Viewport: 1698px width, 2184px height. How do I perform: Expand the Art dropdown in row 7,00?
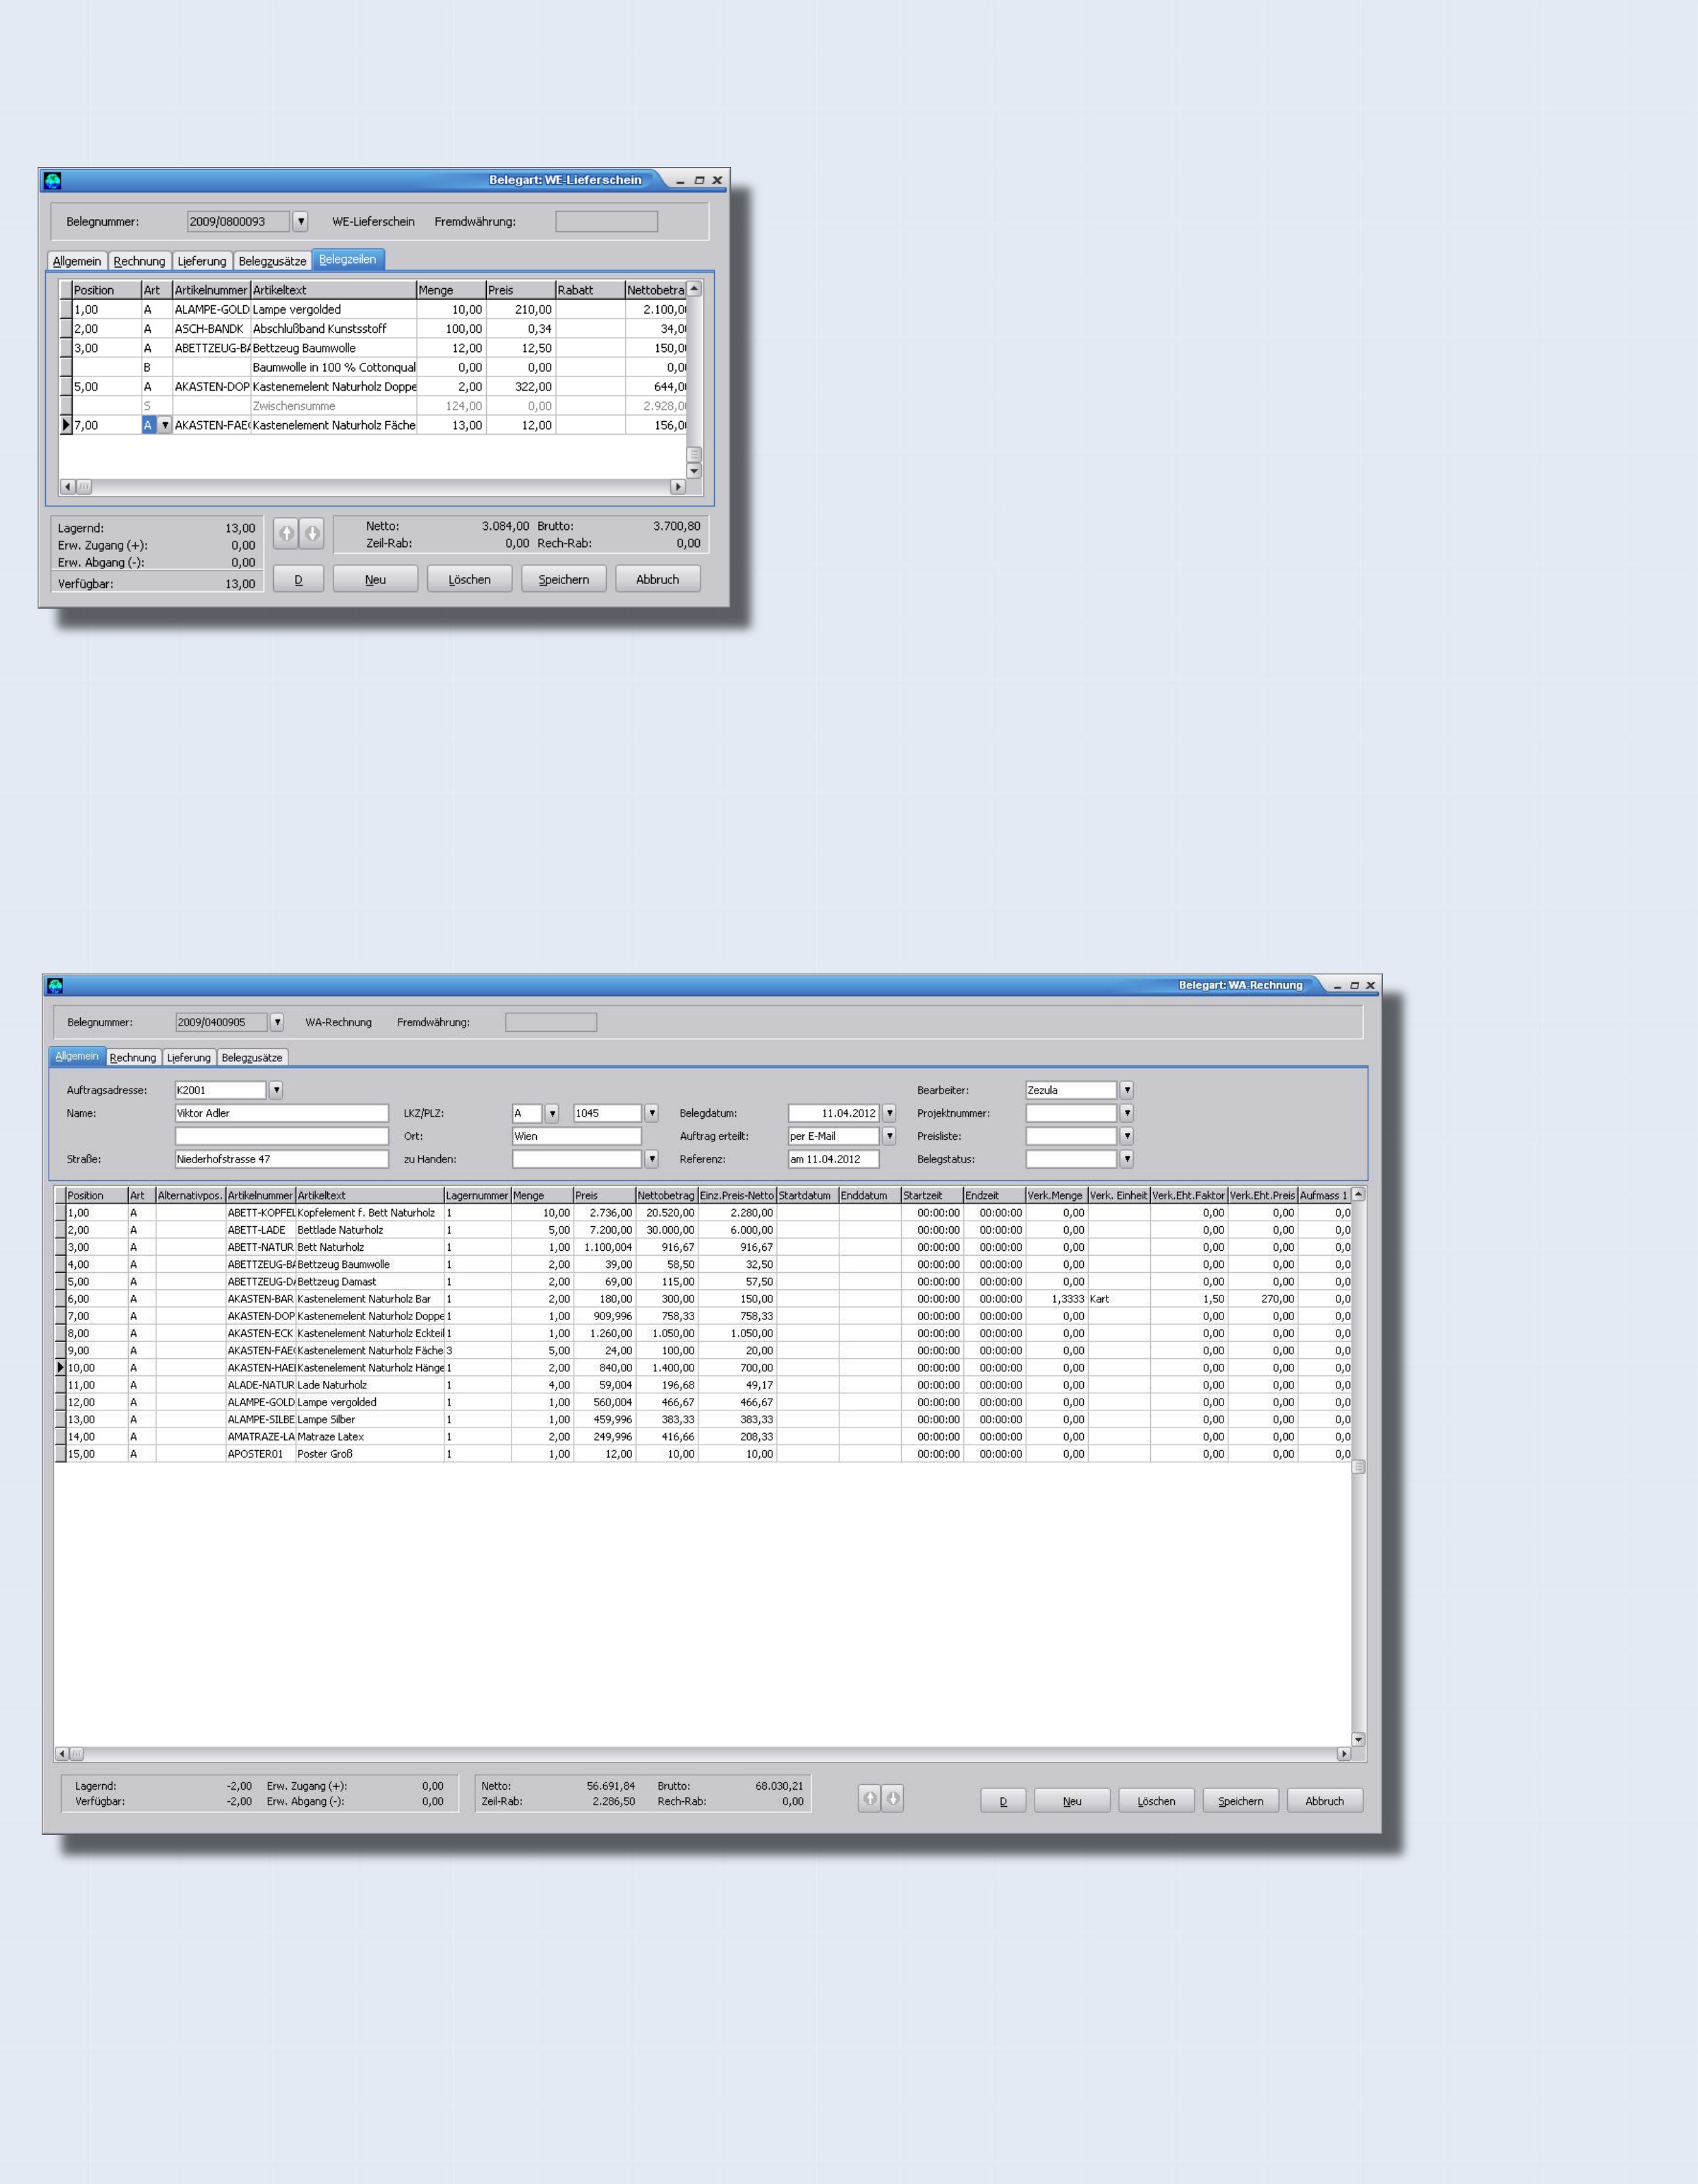click(x=165, y=426)
